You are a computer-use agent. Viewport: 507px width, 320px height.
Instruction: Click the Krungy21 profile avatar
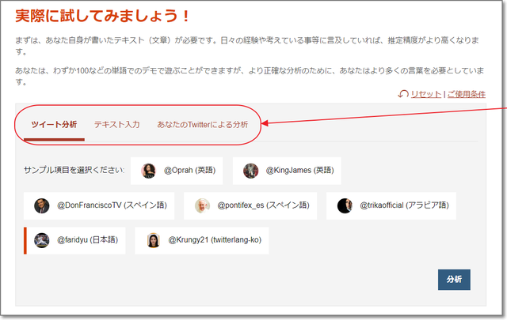click(153, 240)
